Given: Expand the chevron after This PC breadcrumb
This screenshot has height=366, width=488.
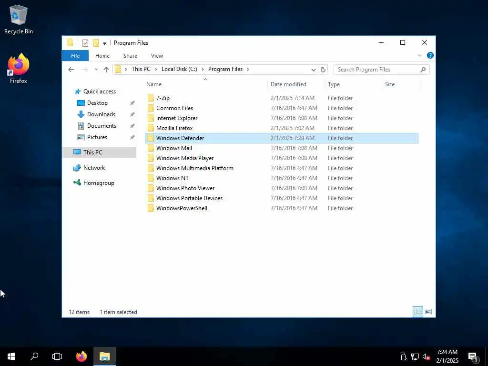Looking at the screenshot, I should click(x=156, y=69).
